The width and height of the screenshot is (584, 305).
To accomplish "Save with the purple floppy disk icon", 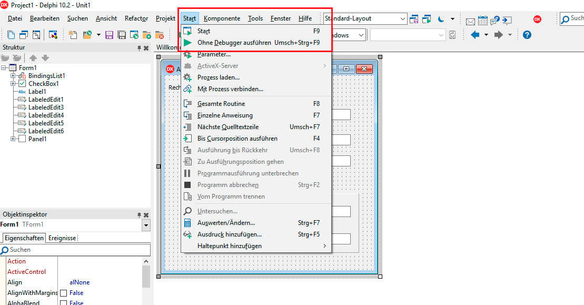I will (109, 35).
